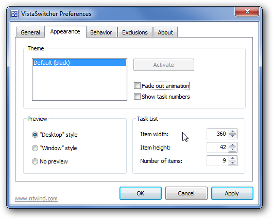The image size is (273, 219).
Task: Click the Activate theme button
Action: coord(164,65)
